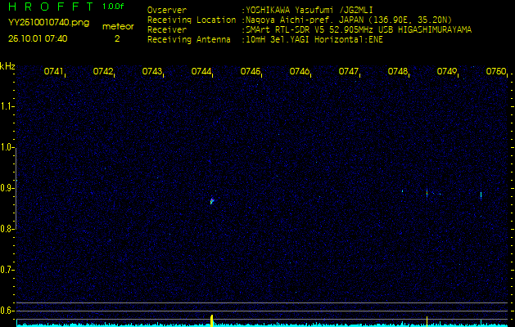Screen dimensions: 515x327
Task: Click the 25.10.01 07:40 date stamp
Action: coord(38,38)
